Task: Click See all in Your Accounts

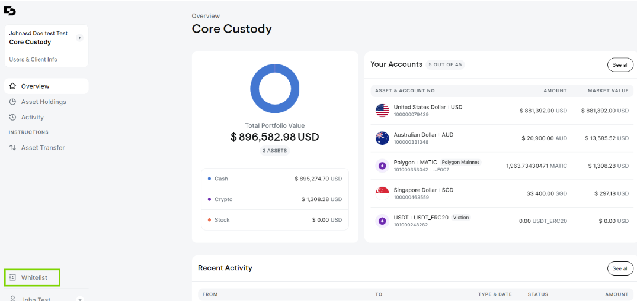Action: click(x=620, y=64)
